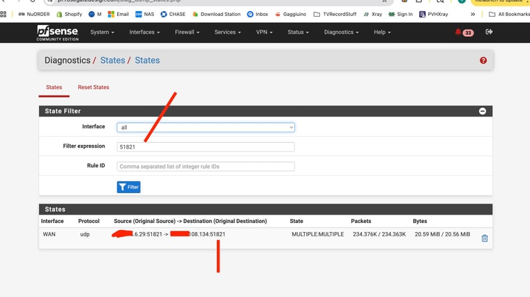Delete the WAN udp state entry
This screenshot has width=530, height=297.
pyautogui.click(x=485, y=238)
